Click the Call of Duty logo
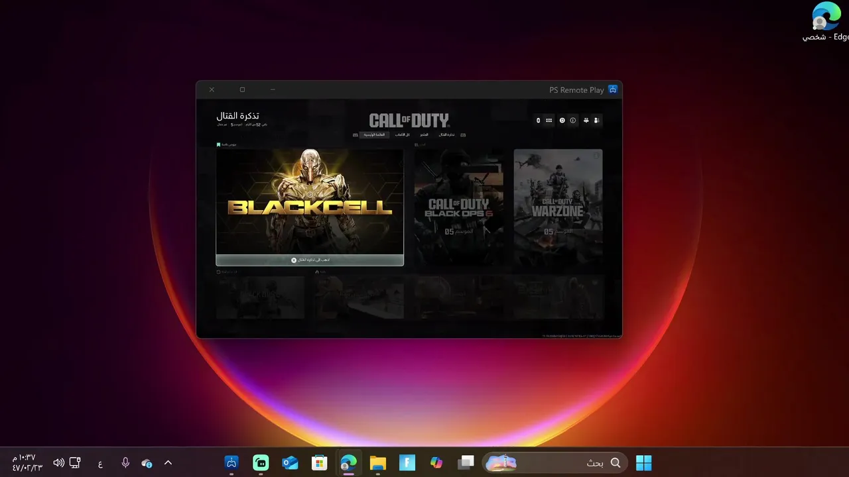Image resolution: width=849 pixels, height=477 pixels. point(409,121)
